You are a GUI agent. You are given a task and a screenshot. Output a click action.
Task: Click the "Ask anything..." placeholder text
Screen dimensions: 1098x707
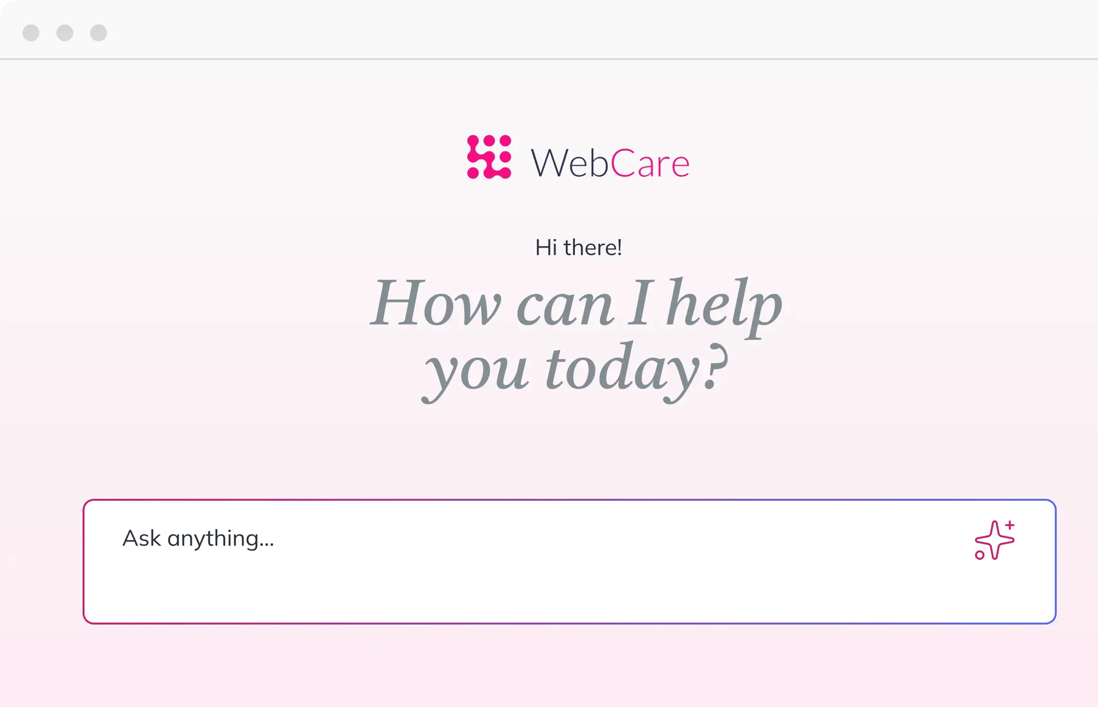(198, 538)
